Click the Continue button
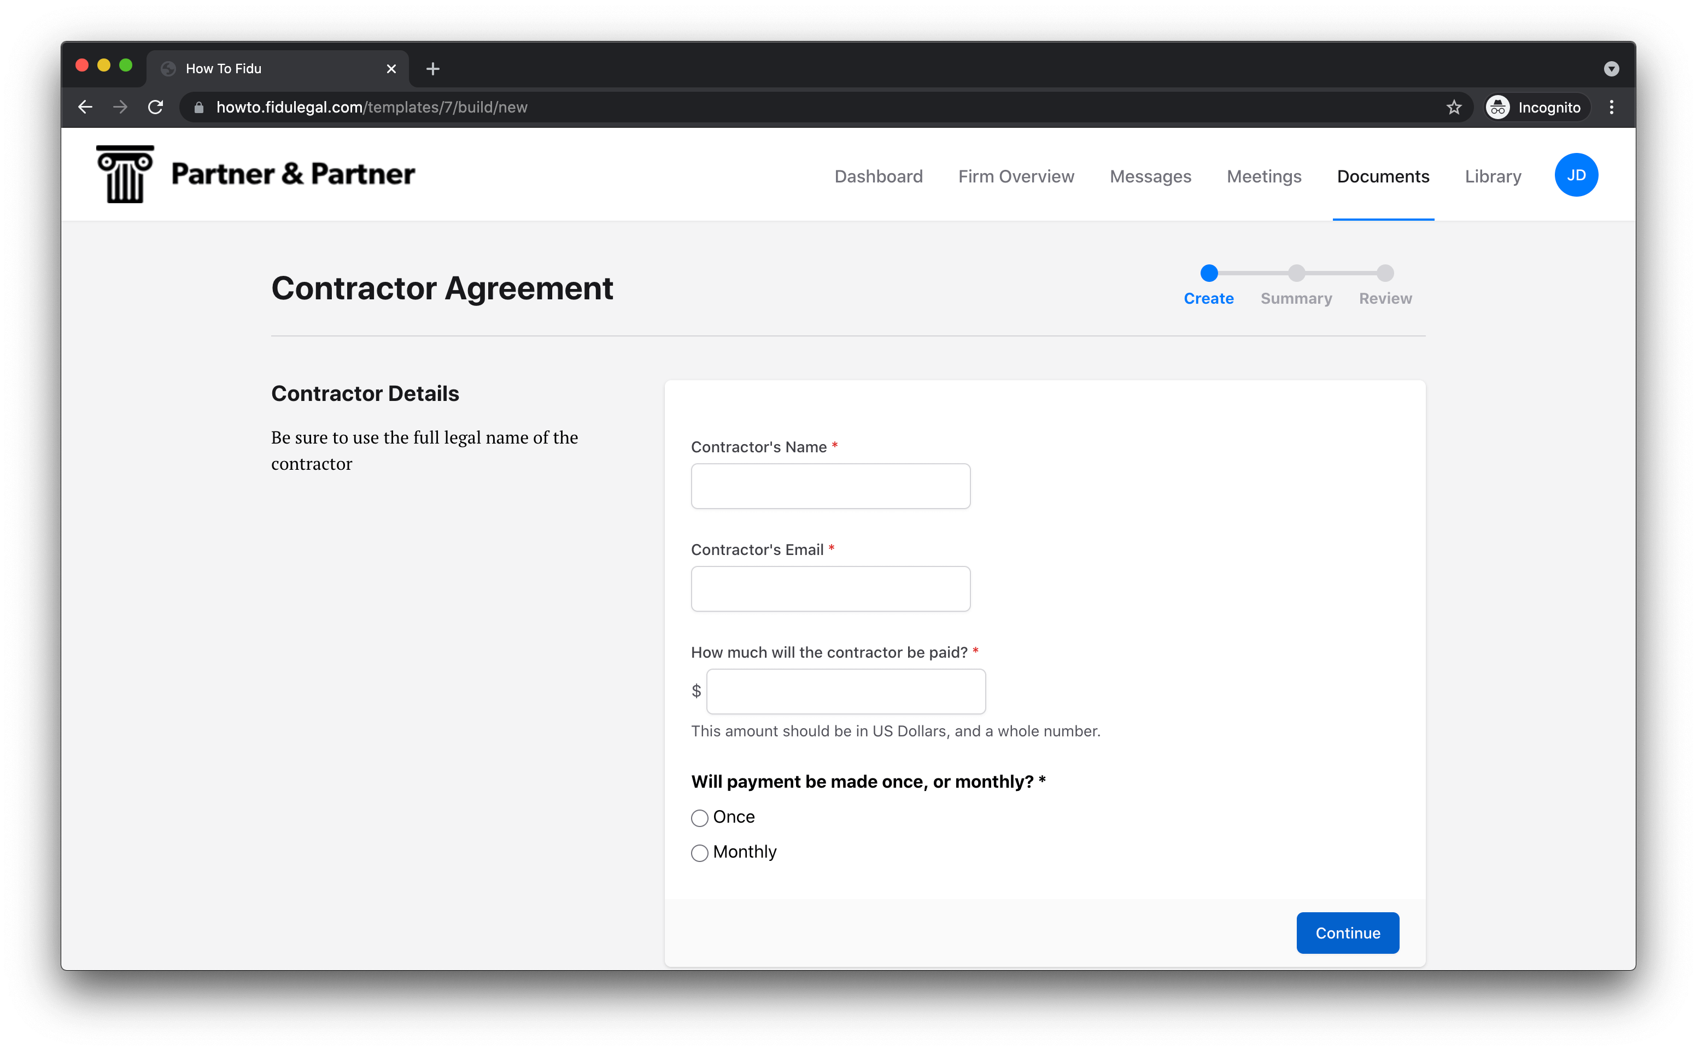Screen dimensions: 1697x1051 point(1347,933)
